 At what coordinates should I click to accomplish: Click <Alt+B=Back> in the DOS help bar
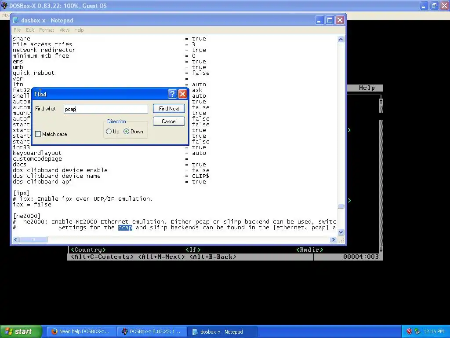pos(213,257)
